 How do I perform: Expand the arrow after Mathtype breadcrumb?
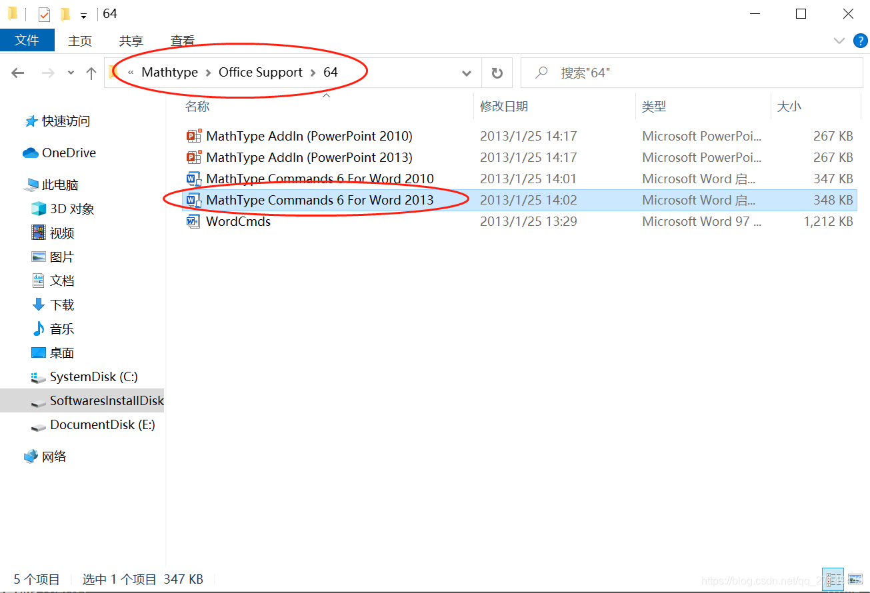coord(209,73)
